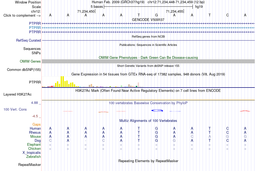Click the SNPs track label

tap(36, 53)
